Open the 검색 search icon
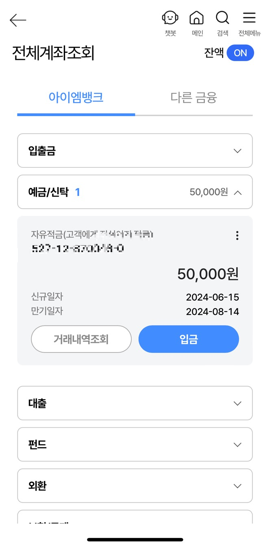The image size is (270, 547). (222, 18)
